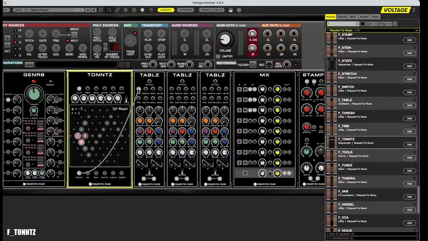Image resolution: width=428 pixels, height=241 pixels.
Task: Set octave to +1
Action: click(15, 36)
